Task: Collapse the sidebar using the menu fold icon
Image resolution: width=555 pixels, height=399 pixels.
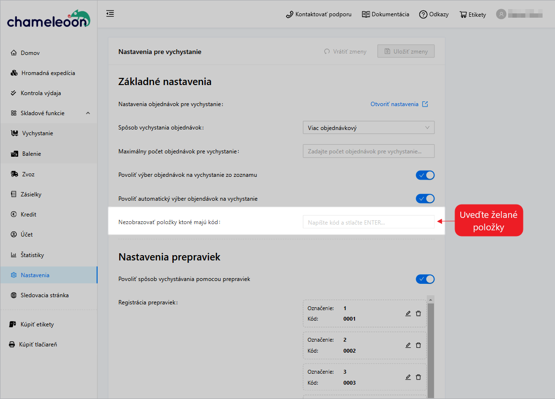Action: coord(110,14)
